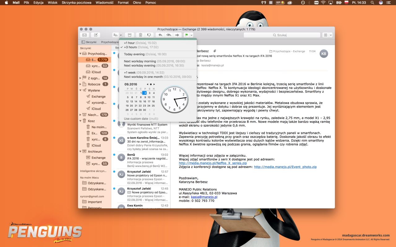Mark message as junk with thumbs-down icon

[149, 35]
